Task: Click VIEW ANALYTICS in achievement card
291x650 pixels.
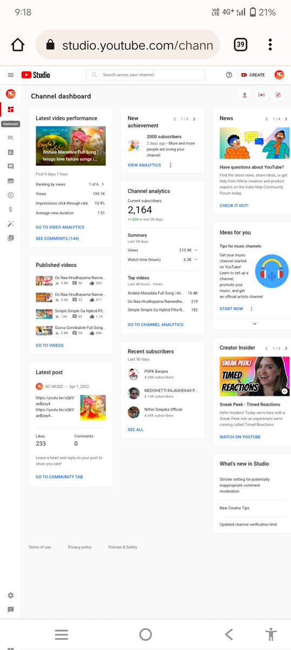Action: 144,165
